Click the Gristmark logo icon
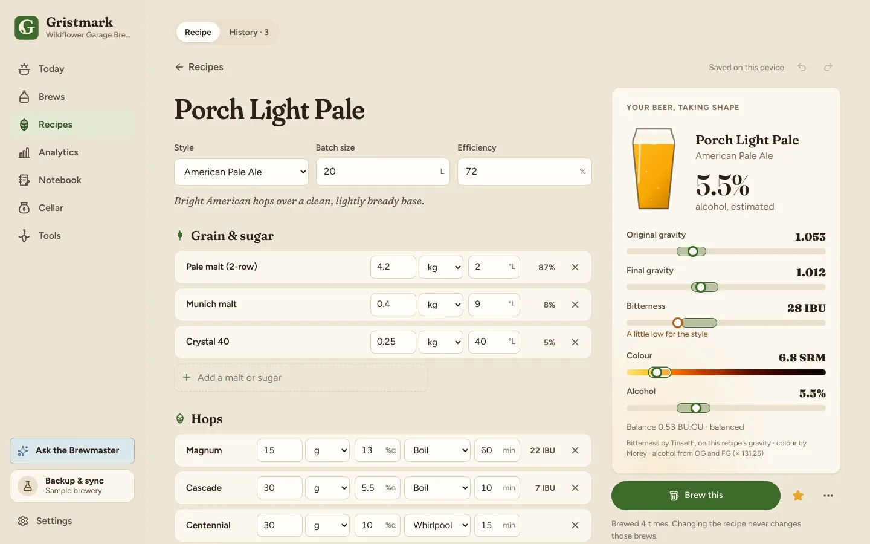The width and height of the screenshot is (870, 544). pos(27,28)
